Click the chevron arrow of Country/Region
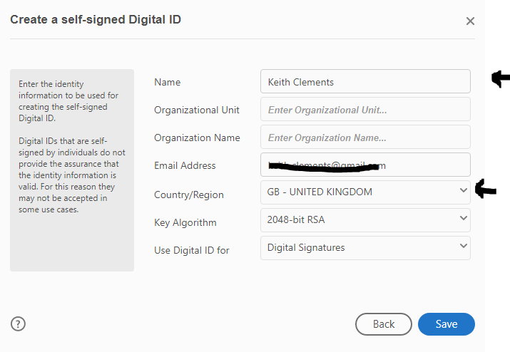This screenshot has width=510, height=352. click(464, 190)
